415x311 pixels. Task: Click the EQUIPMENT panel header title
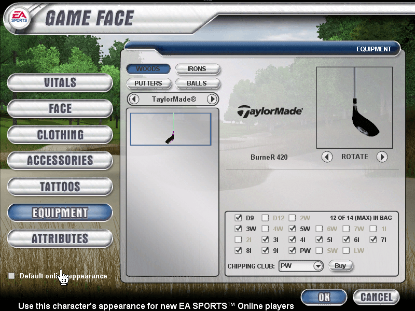374,49
